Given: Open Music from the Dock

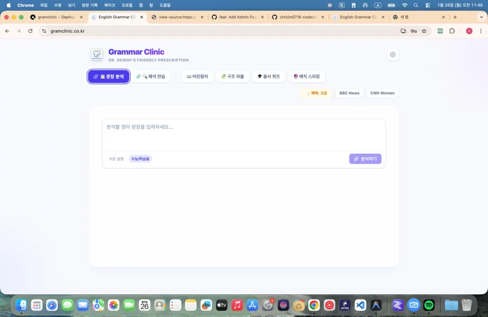Looking at the screenshot, I should click(x=237, y=305).
